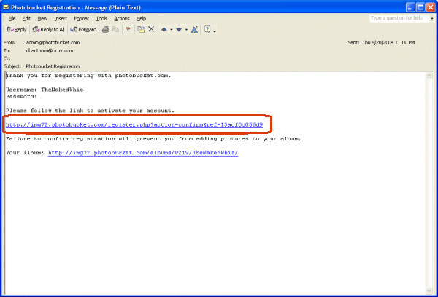This screenshot has width=438, height=297.
Task: Open the Next Item arrow dropdown
Action: (186, 30)
